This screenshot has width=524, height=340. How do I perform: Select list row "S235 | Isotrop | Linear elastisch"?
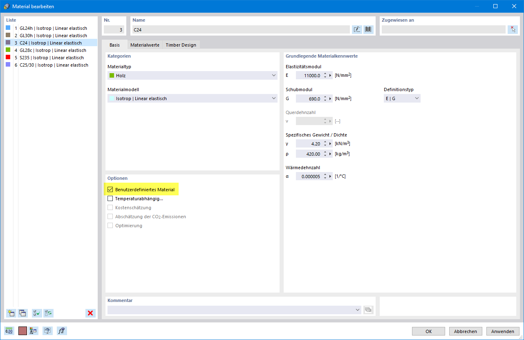pyautogui.click(x=51, y=58)
